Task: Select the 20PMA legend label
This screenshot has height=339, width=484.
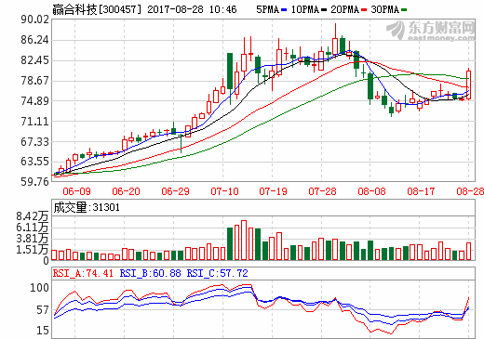Action: pyautogui.click(x=344, y=9)
